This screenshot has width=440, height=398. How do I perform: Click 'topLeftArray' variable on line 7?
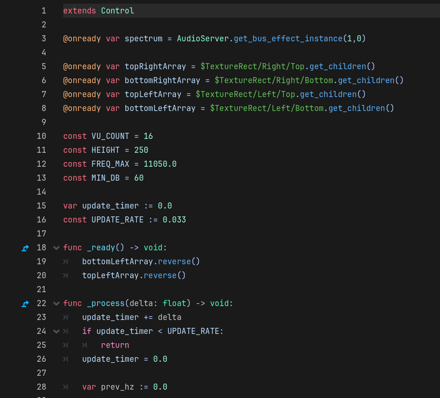[x=153, y=94]
